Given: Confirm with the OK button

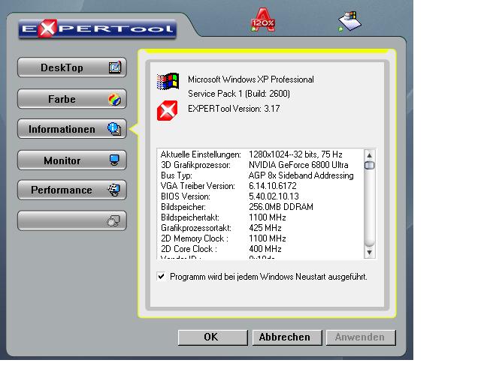Looking at the screenshot, I should click(213, 337).
